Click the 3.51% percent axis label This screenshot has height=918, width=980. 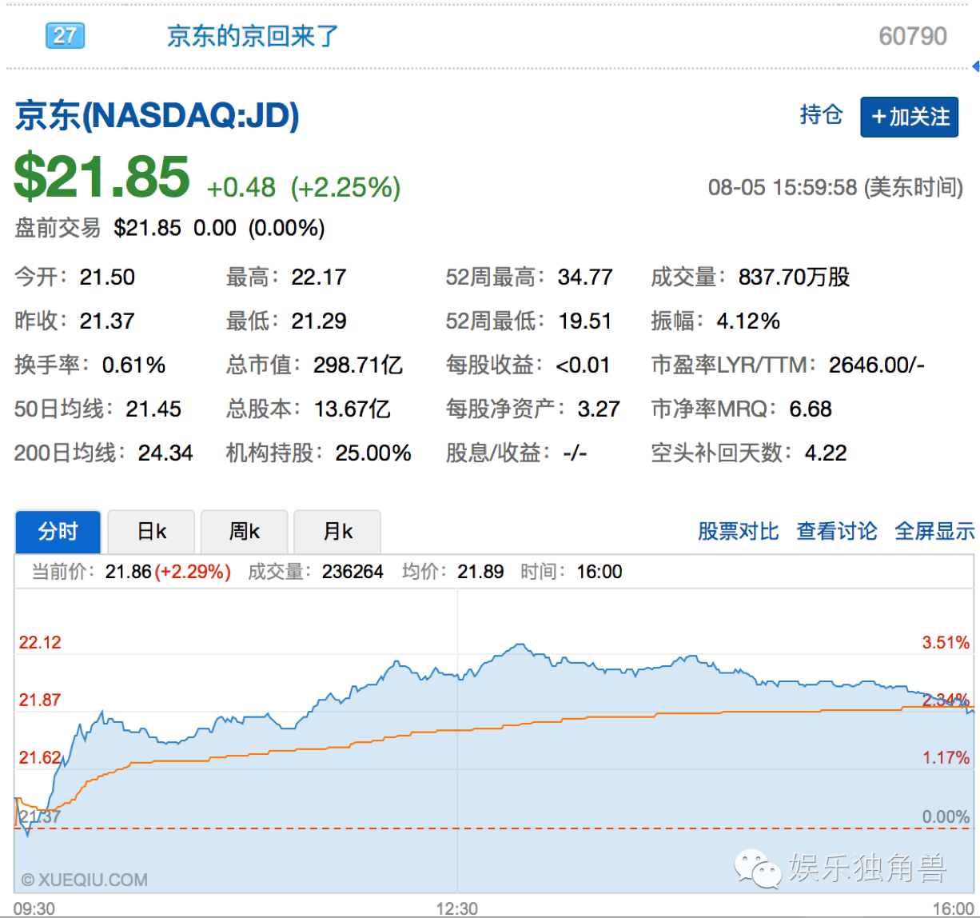(946, 643)
